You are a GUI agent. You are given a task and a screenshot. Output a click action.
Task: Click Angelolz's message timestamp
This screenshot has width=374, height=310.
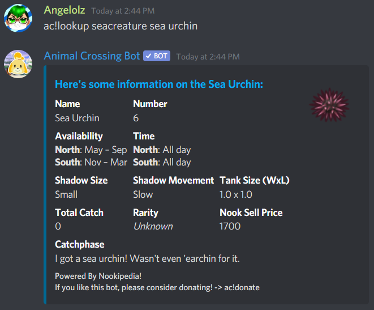pos(123,11)
